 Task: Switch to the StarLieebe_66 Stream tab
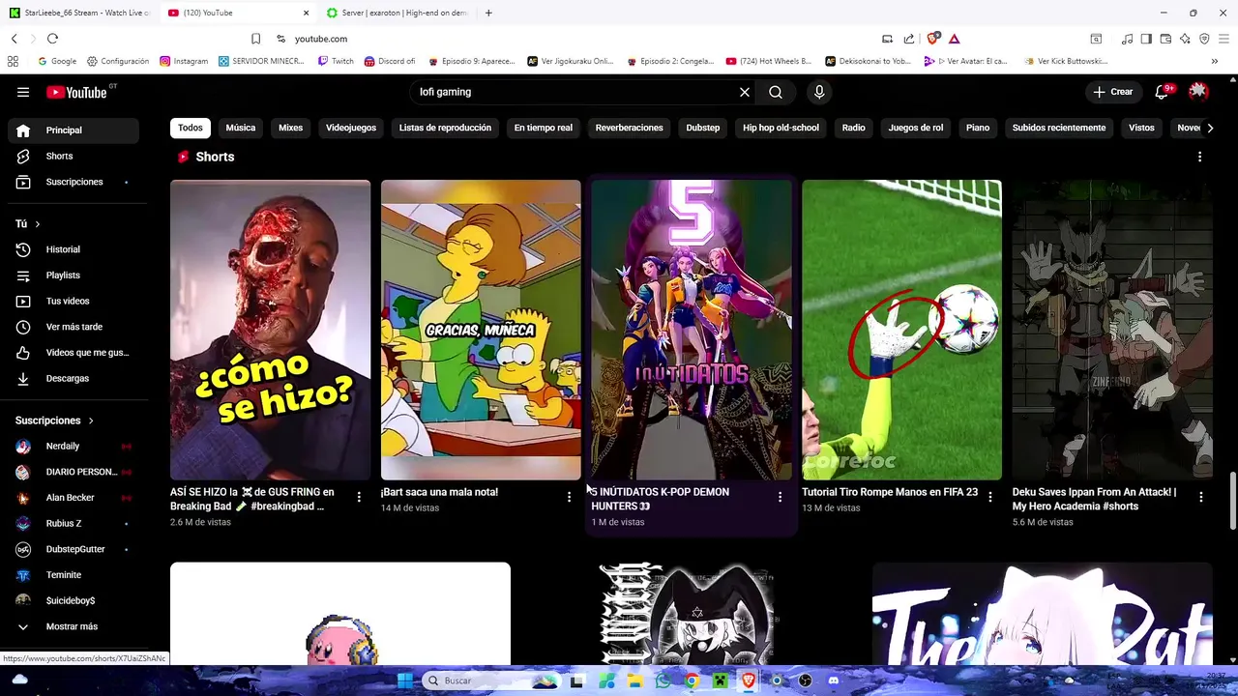79,13
